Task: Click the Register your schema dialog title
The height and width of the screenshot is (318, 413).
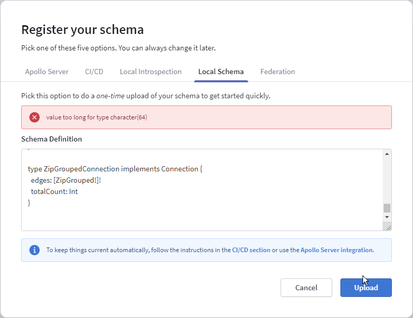Action: (x=82, y=30)
